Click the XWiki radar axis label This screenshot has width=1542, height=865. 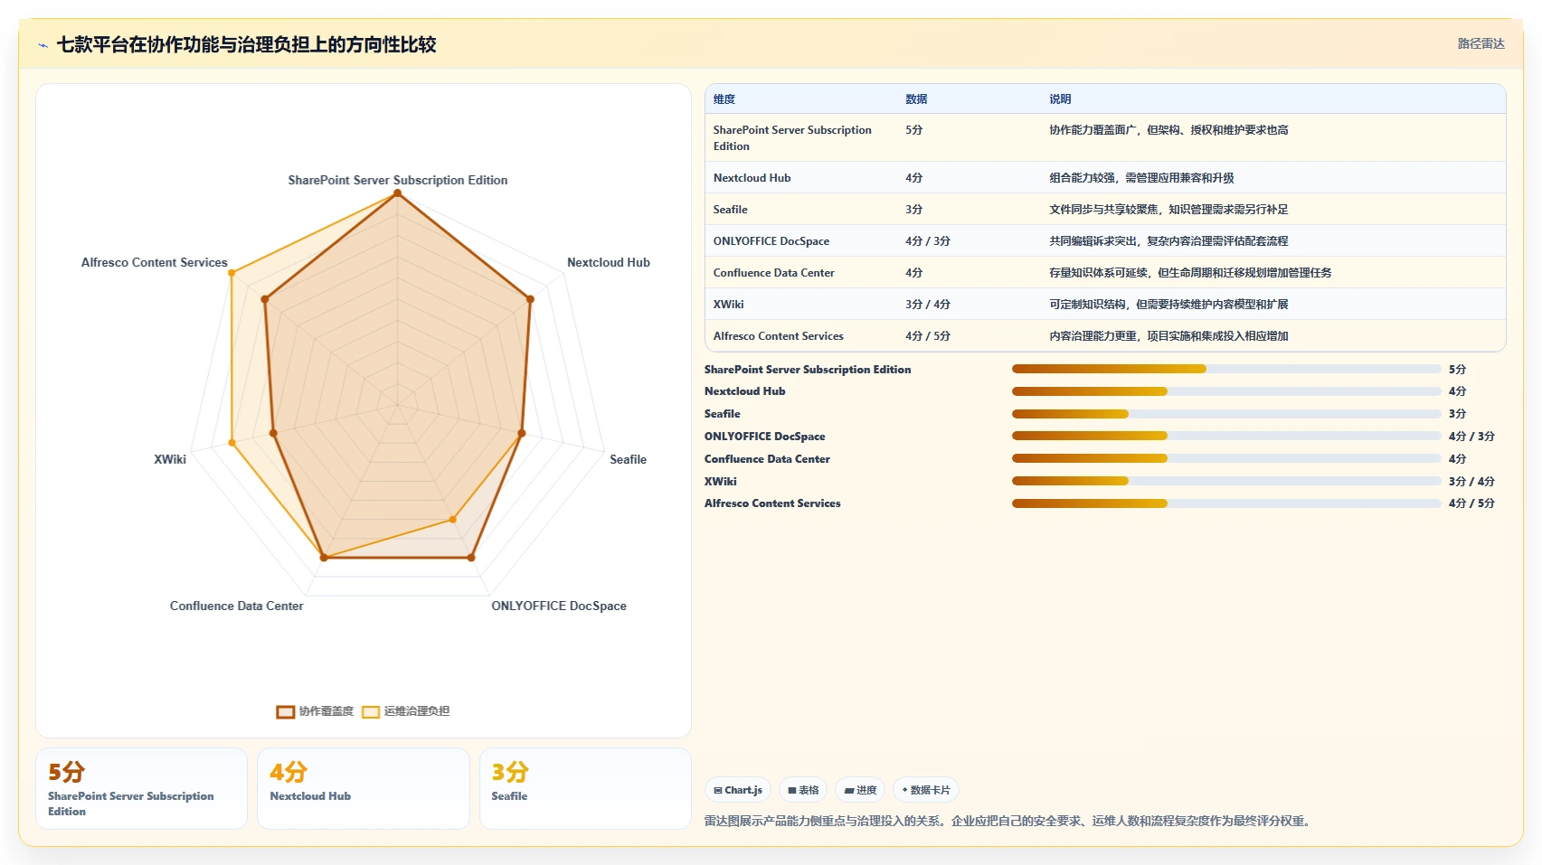coord(170,460)
